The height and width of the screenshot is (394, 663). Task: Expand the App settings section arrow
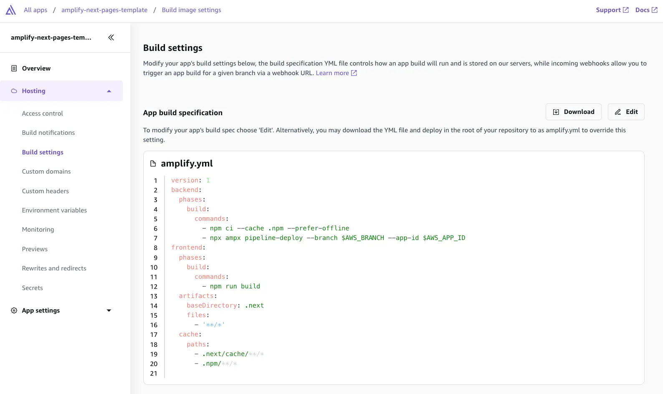(109, 311)
